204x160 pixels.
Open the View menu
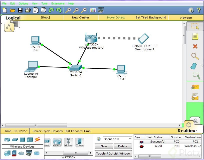click(x=35, y=3)
